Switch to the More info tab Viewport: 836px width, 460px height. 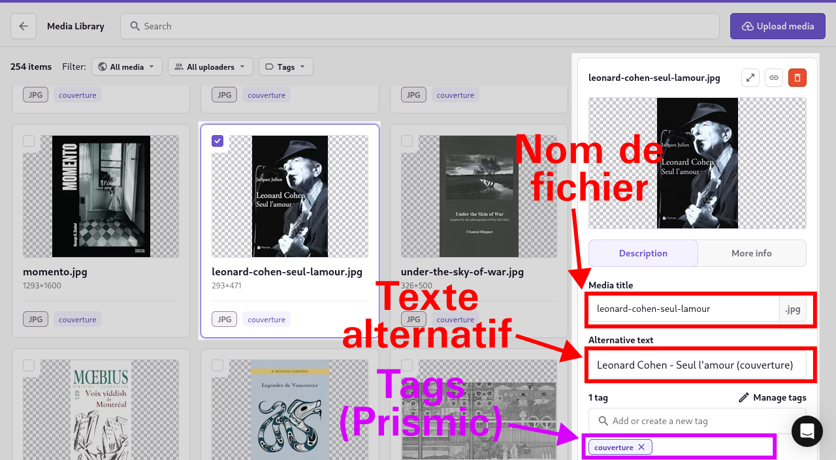coord(752,253)
